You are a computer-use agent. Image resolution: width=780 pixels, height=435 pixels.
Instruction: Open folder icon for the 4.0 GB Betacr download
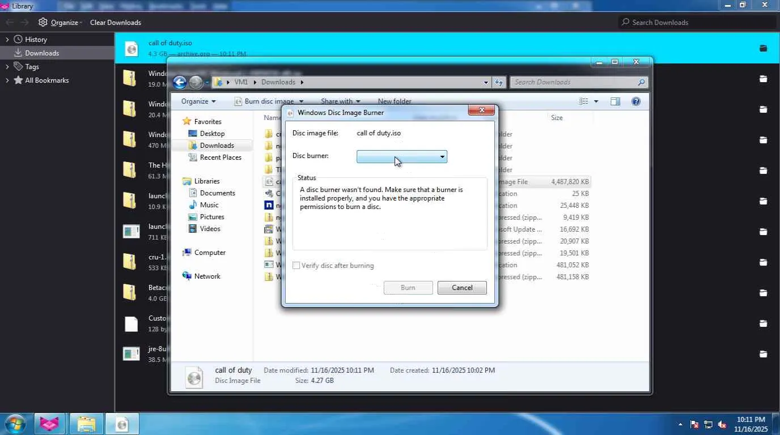[x=763, y=293]
